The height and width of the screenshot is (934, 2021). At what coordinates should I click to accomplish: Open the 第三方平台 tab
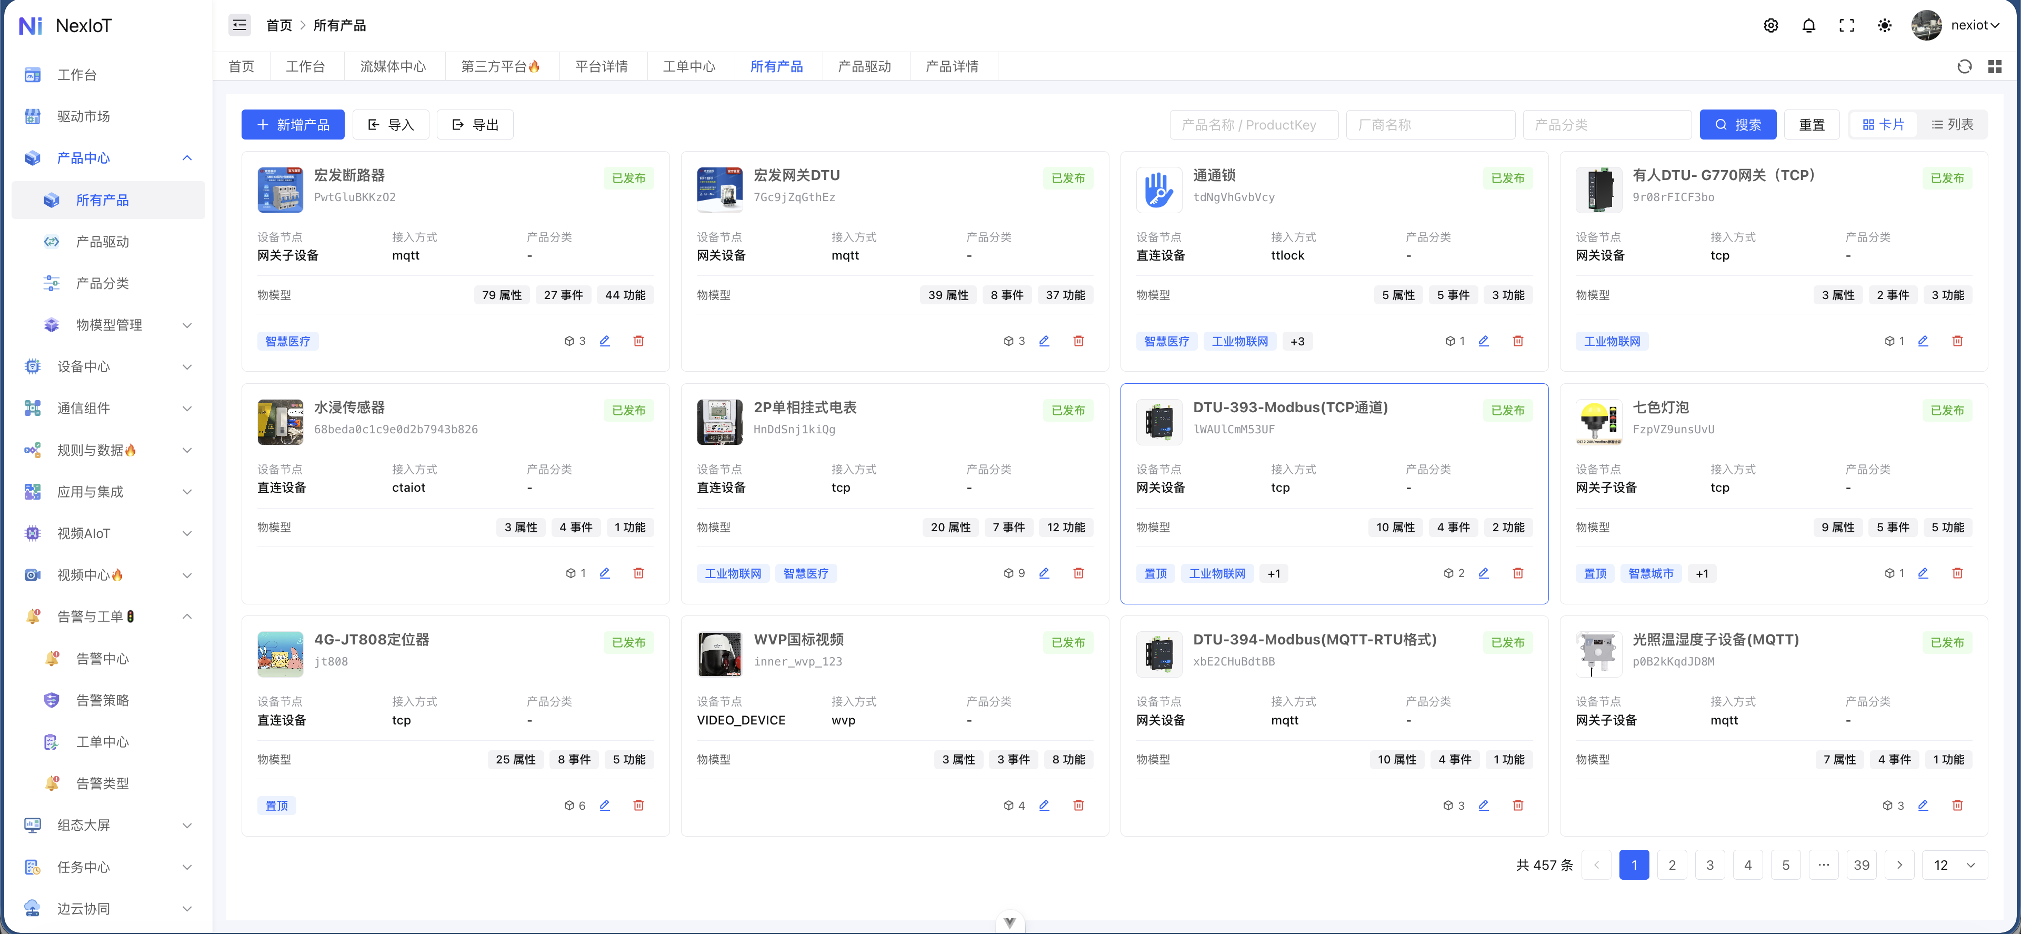tap(501, 67)
